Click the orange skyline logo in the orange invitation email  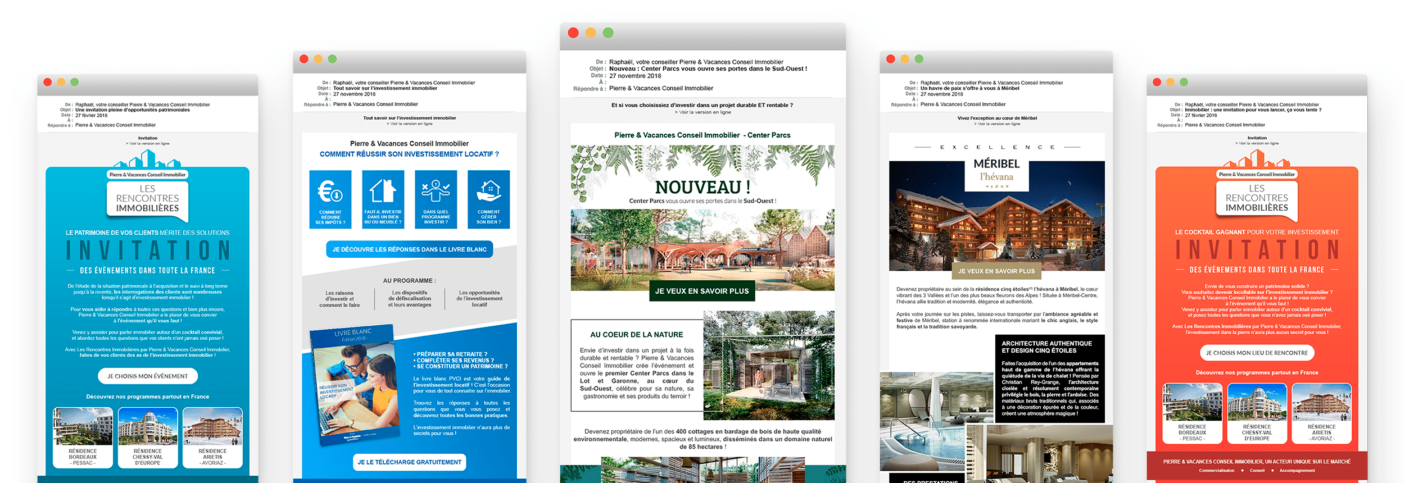pyautogui.click(x=1257, y=159)
